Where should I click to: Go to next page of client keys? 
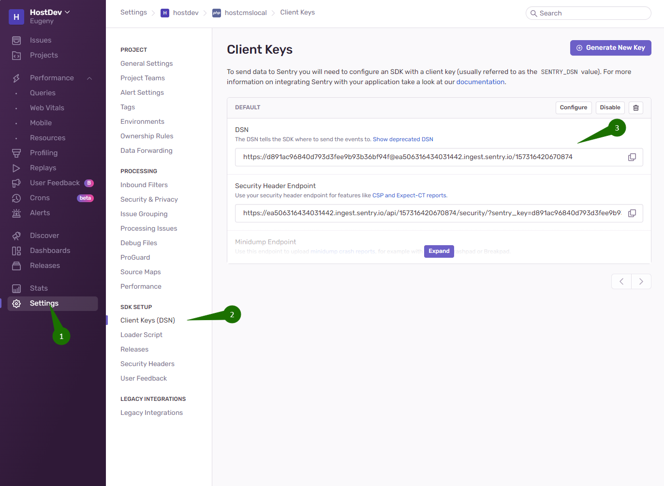pos(641,281)
